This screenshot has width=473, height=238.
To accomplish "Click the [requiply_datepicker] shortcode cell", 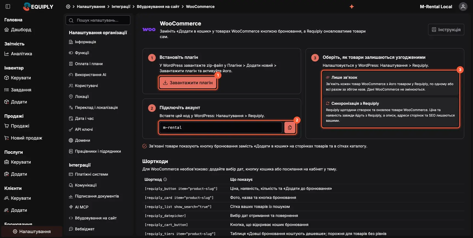I will pos(165,216).
